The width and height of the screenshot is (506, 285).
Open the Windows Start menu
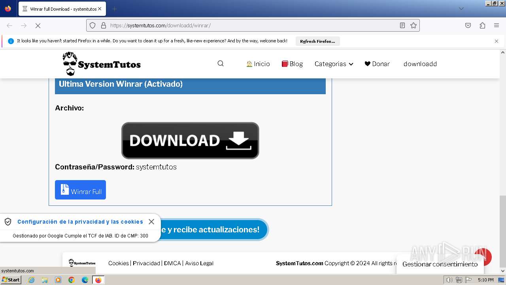click(x=11, y=280)
